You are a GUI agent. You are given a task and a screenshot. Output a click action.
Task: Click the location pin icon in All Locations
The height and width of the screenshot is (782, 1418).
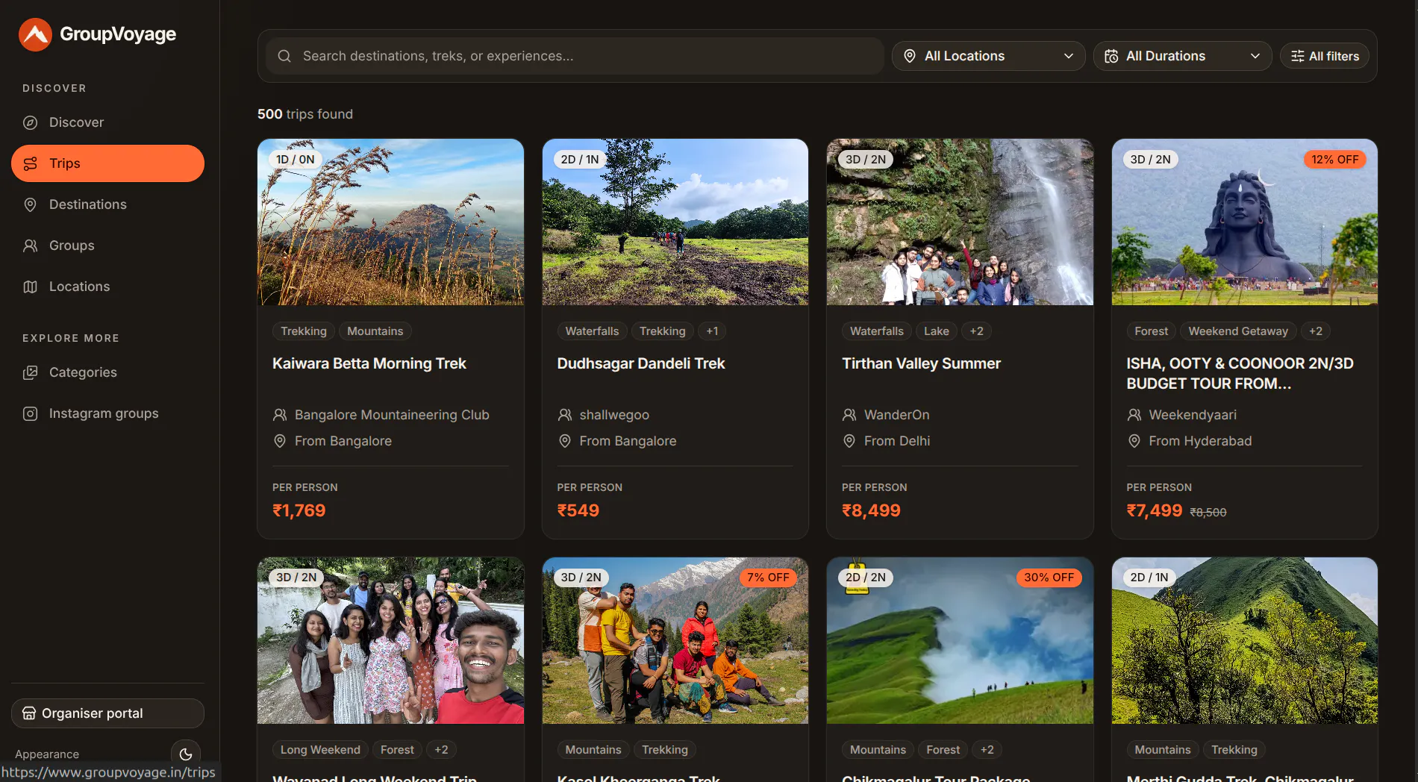pos(910,56)
